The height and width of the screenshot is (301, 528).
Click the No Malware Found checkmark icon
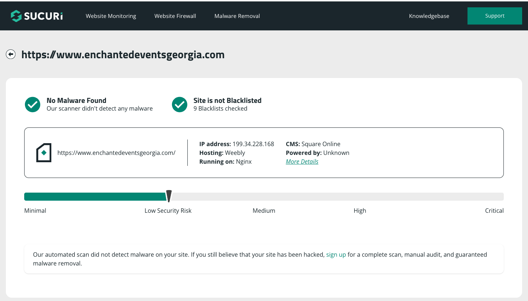(x=33, y=104)
